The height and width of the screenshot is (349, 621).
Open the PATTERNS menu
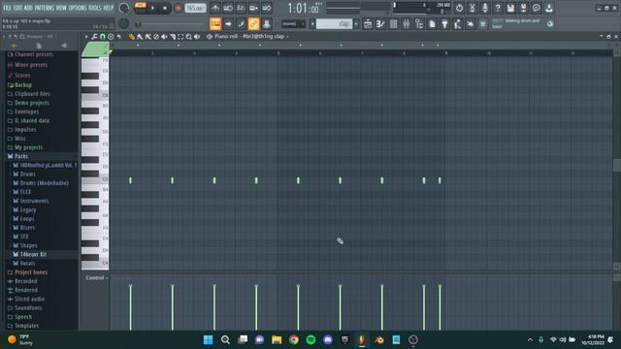pos(44,8)
